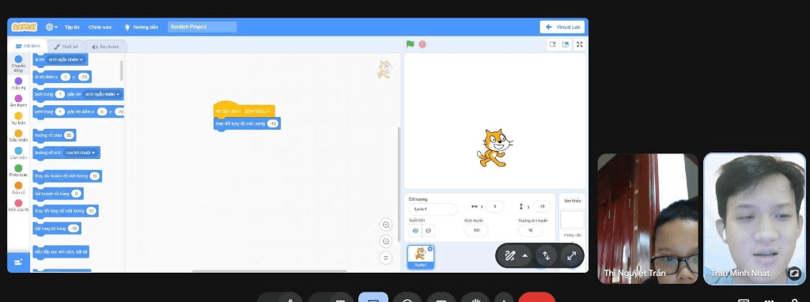This screenshot has height=302, width=810.
Task: Click the cat sprite on the stage
Action: 494,148
